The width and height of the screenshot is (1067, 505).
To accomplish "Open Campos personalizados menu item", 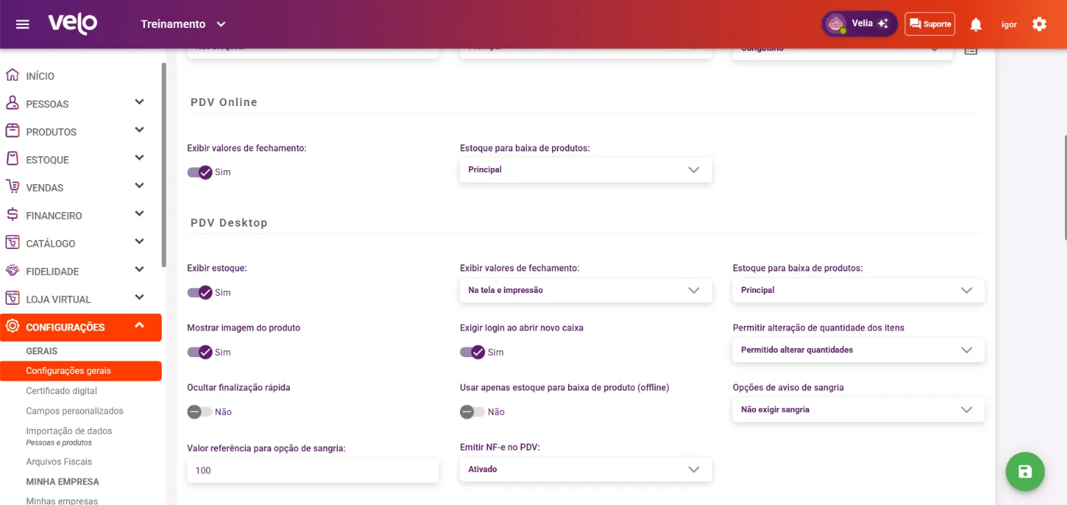I will click(75, 412).
